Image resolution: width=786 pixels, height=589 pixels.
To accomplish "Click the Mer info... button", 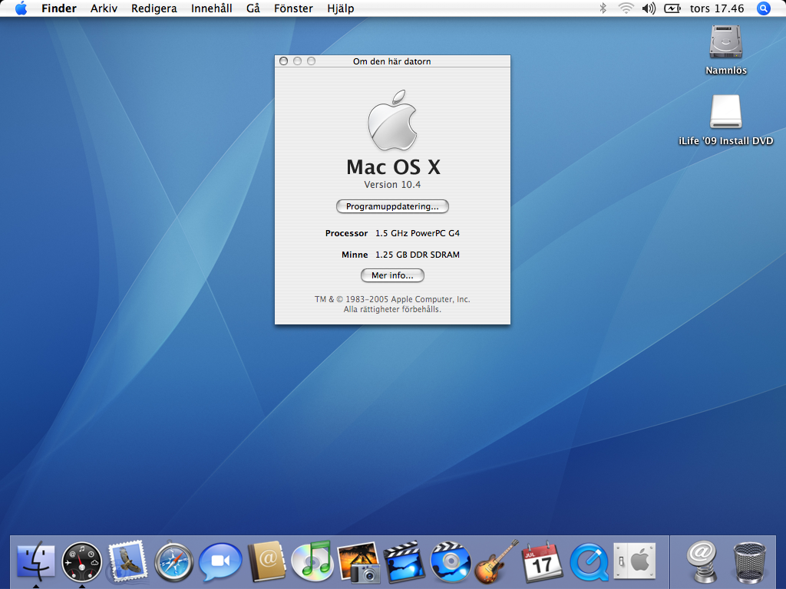I will coord(392,275).
